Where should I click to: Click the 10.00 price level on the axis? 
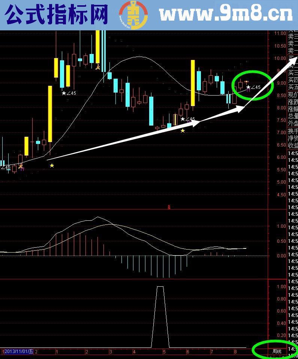pyautogui.click(x=280, y=58)
